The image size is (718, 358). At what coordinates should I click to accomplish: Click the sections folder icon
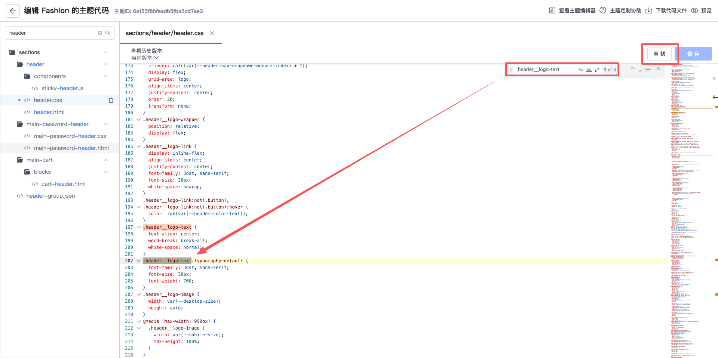pos(12,52)
